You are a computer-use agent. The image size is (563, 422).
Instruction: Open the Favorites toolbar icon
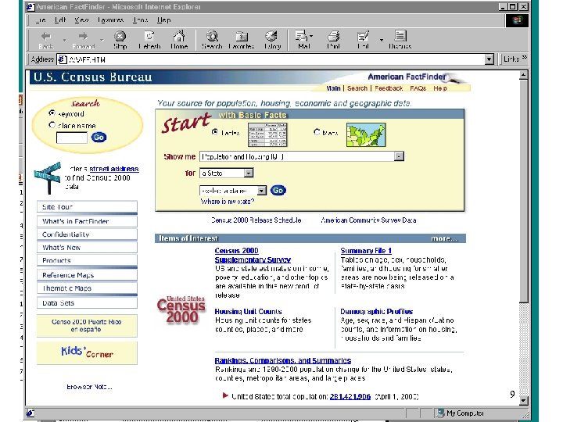point(242,36)
